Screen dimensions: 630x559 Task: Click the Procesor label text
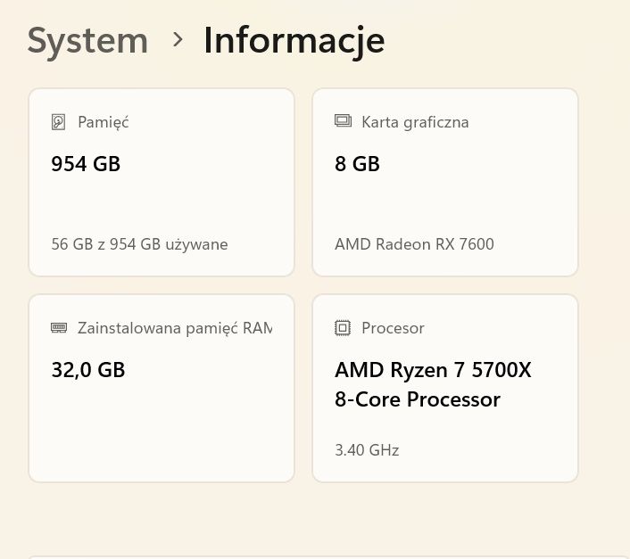(393, 328)
